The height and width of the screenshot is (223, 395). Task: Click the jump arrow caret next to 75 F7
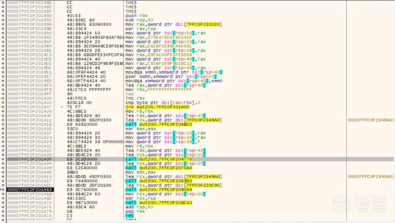62,107
